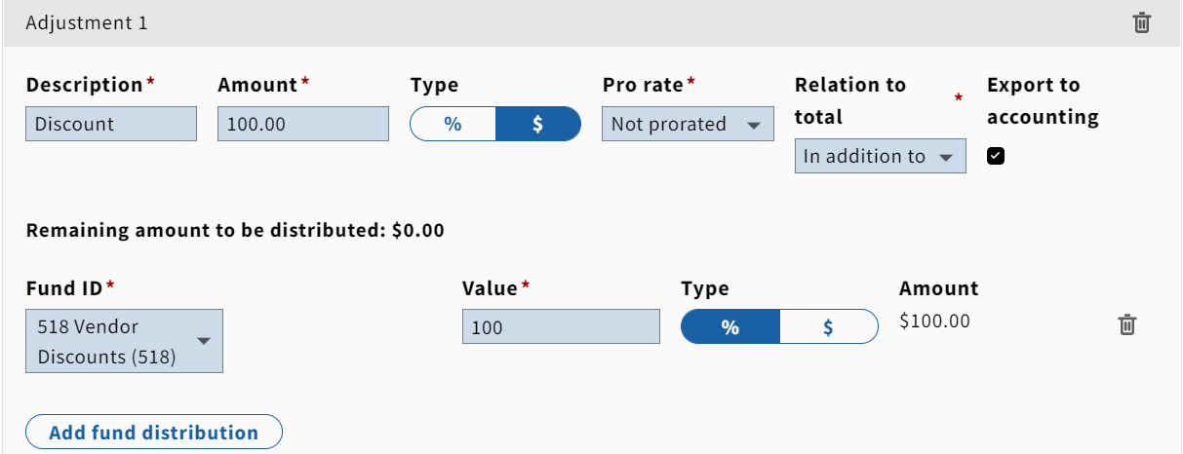Viewport: 1183px width, 454px height.
Task: Click the Export to accounting label
Action: [1043, 101]
